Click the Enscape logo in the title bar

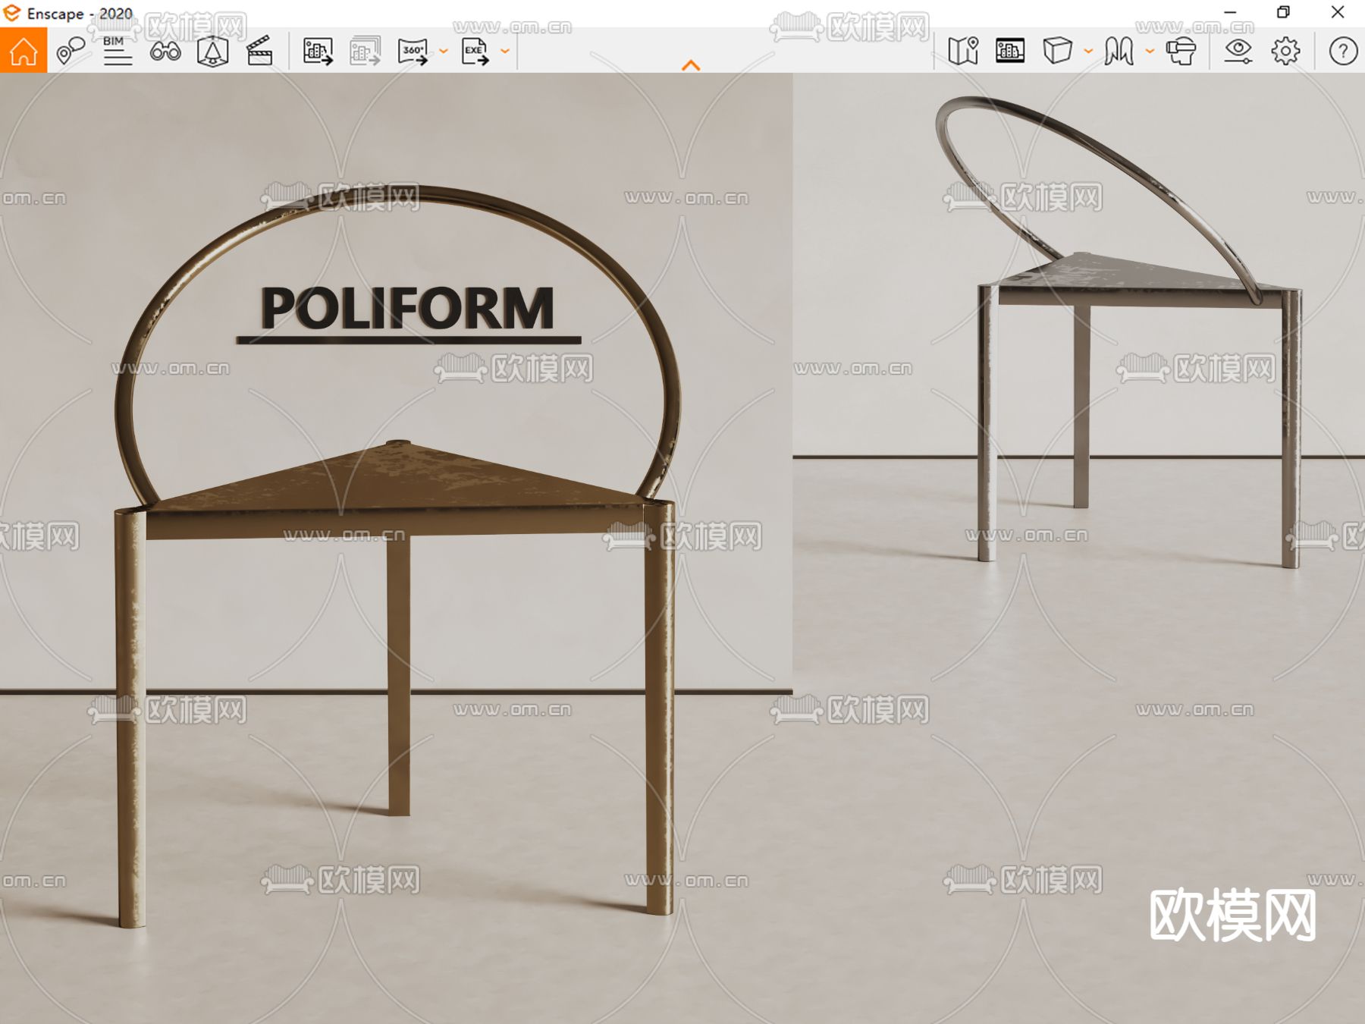11,13
